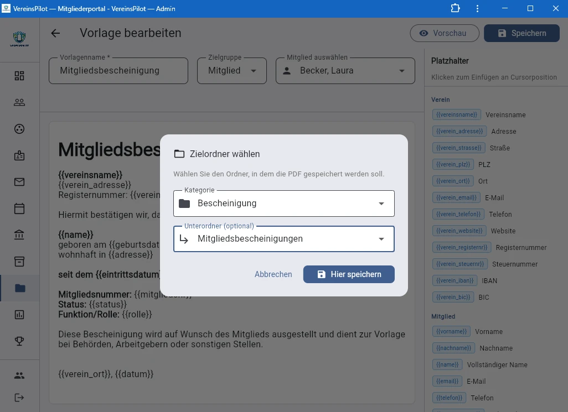Open the three-dot menu in title bar
The height and width of the screenshot is (412, 568).
[x=477, y=8]
